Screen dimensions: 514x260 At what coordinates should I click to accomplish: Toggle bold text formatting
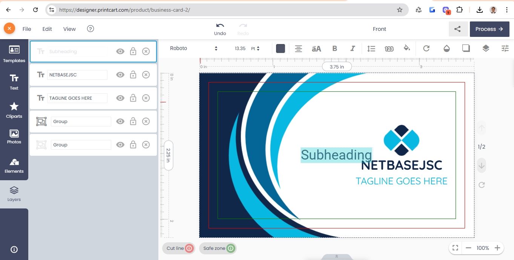[334, 49]
